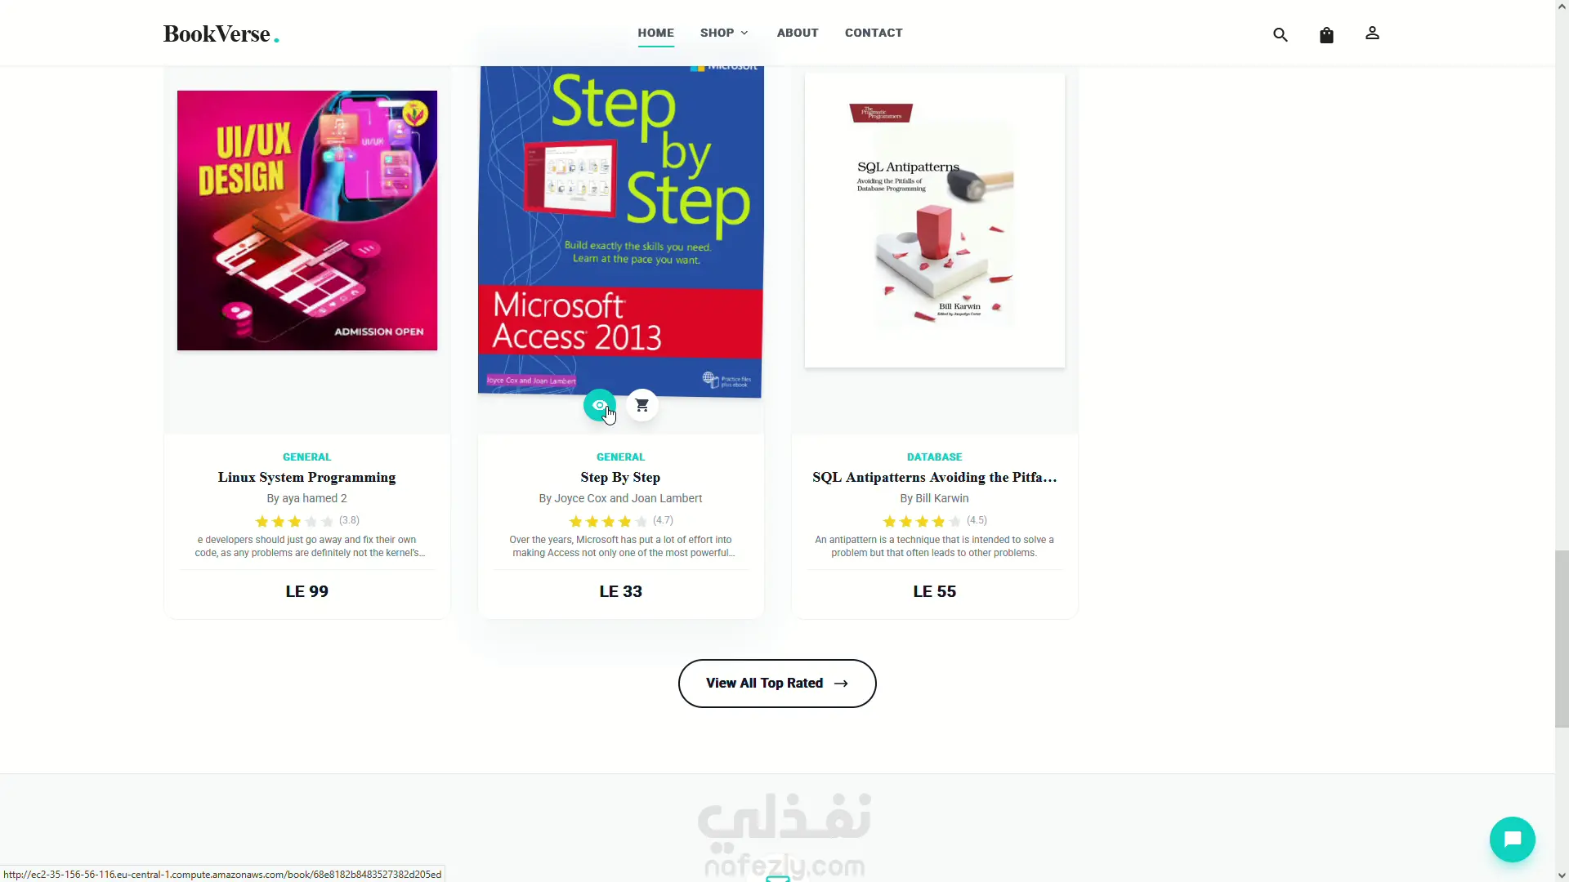Open the shopping bag cart icon
Viewport: 1569px width, 882px height.
pos(1326,34)
